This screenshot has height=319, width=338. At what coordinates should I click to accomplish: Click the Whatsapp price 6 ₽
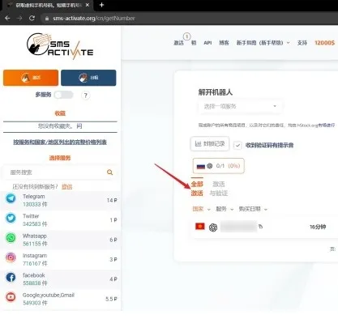[113, 240]
